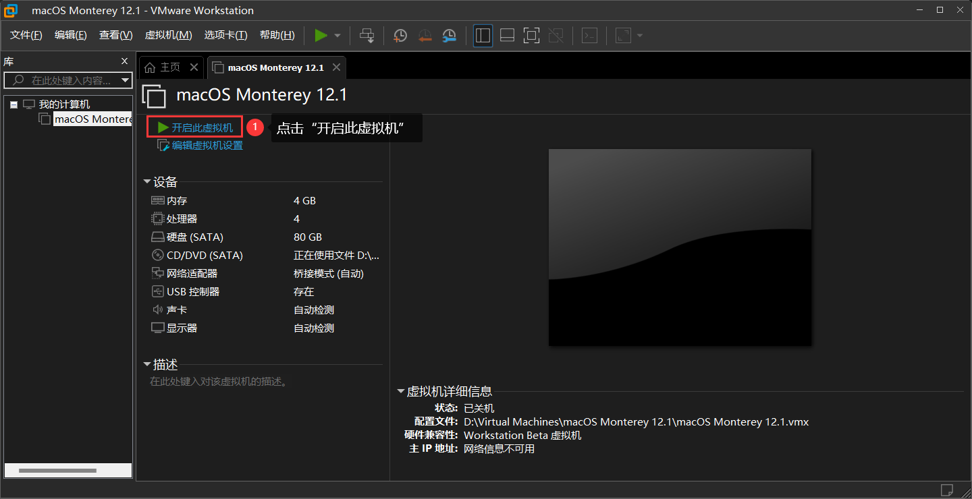Close the library (库) panel
The width and height of the screenshot is (972, 499).
click(x=124, y=61)
